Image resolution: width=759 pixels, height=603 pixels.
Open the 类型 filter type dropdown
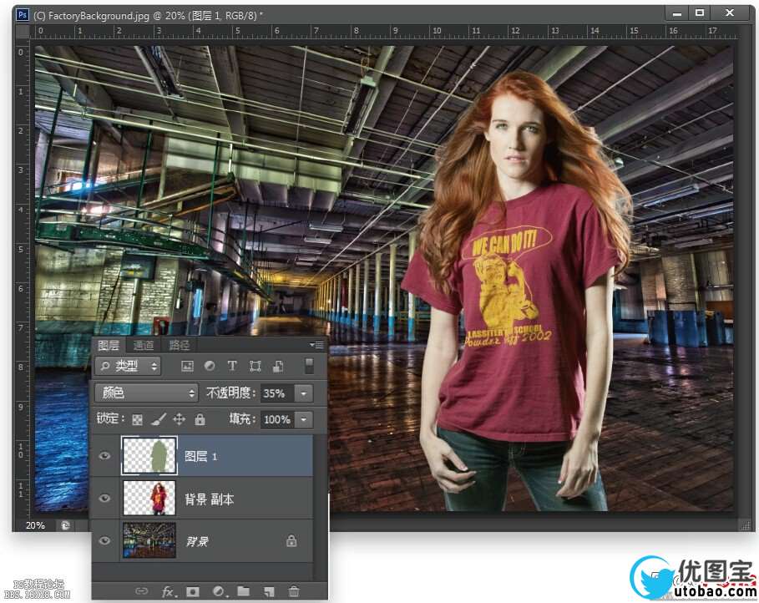(x=129, y=366)
